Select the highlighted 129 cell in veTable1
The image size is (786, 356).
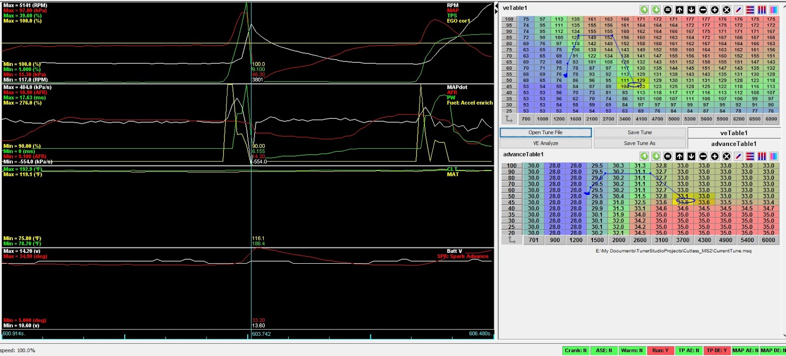click(x=641, y=81)
